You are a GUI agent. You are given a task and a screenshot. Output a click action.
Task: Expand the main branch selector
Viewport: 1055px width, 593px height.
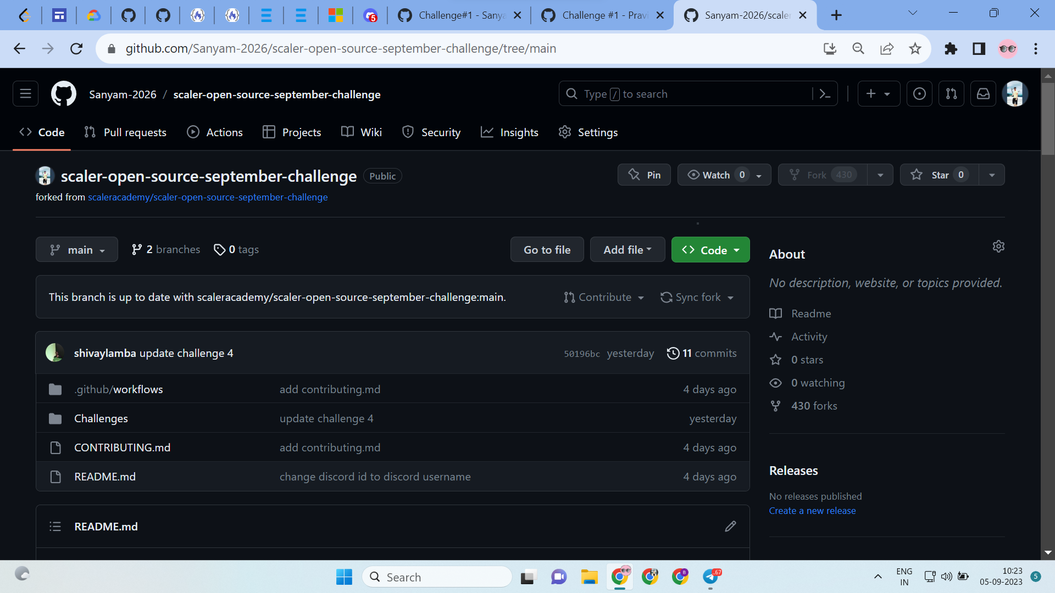pyautogui.click(x=76, y=249)
